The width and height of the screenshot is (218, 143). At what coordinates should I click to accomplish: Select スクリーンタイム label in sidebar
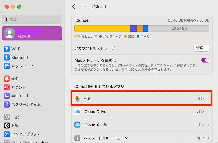point(26,104)
